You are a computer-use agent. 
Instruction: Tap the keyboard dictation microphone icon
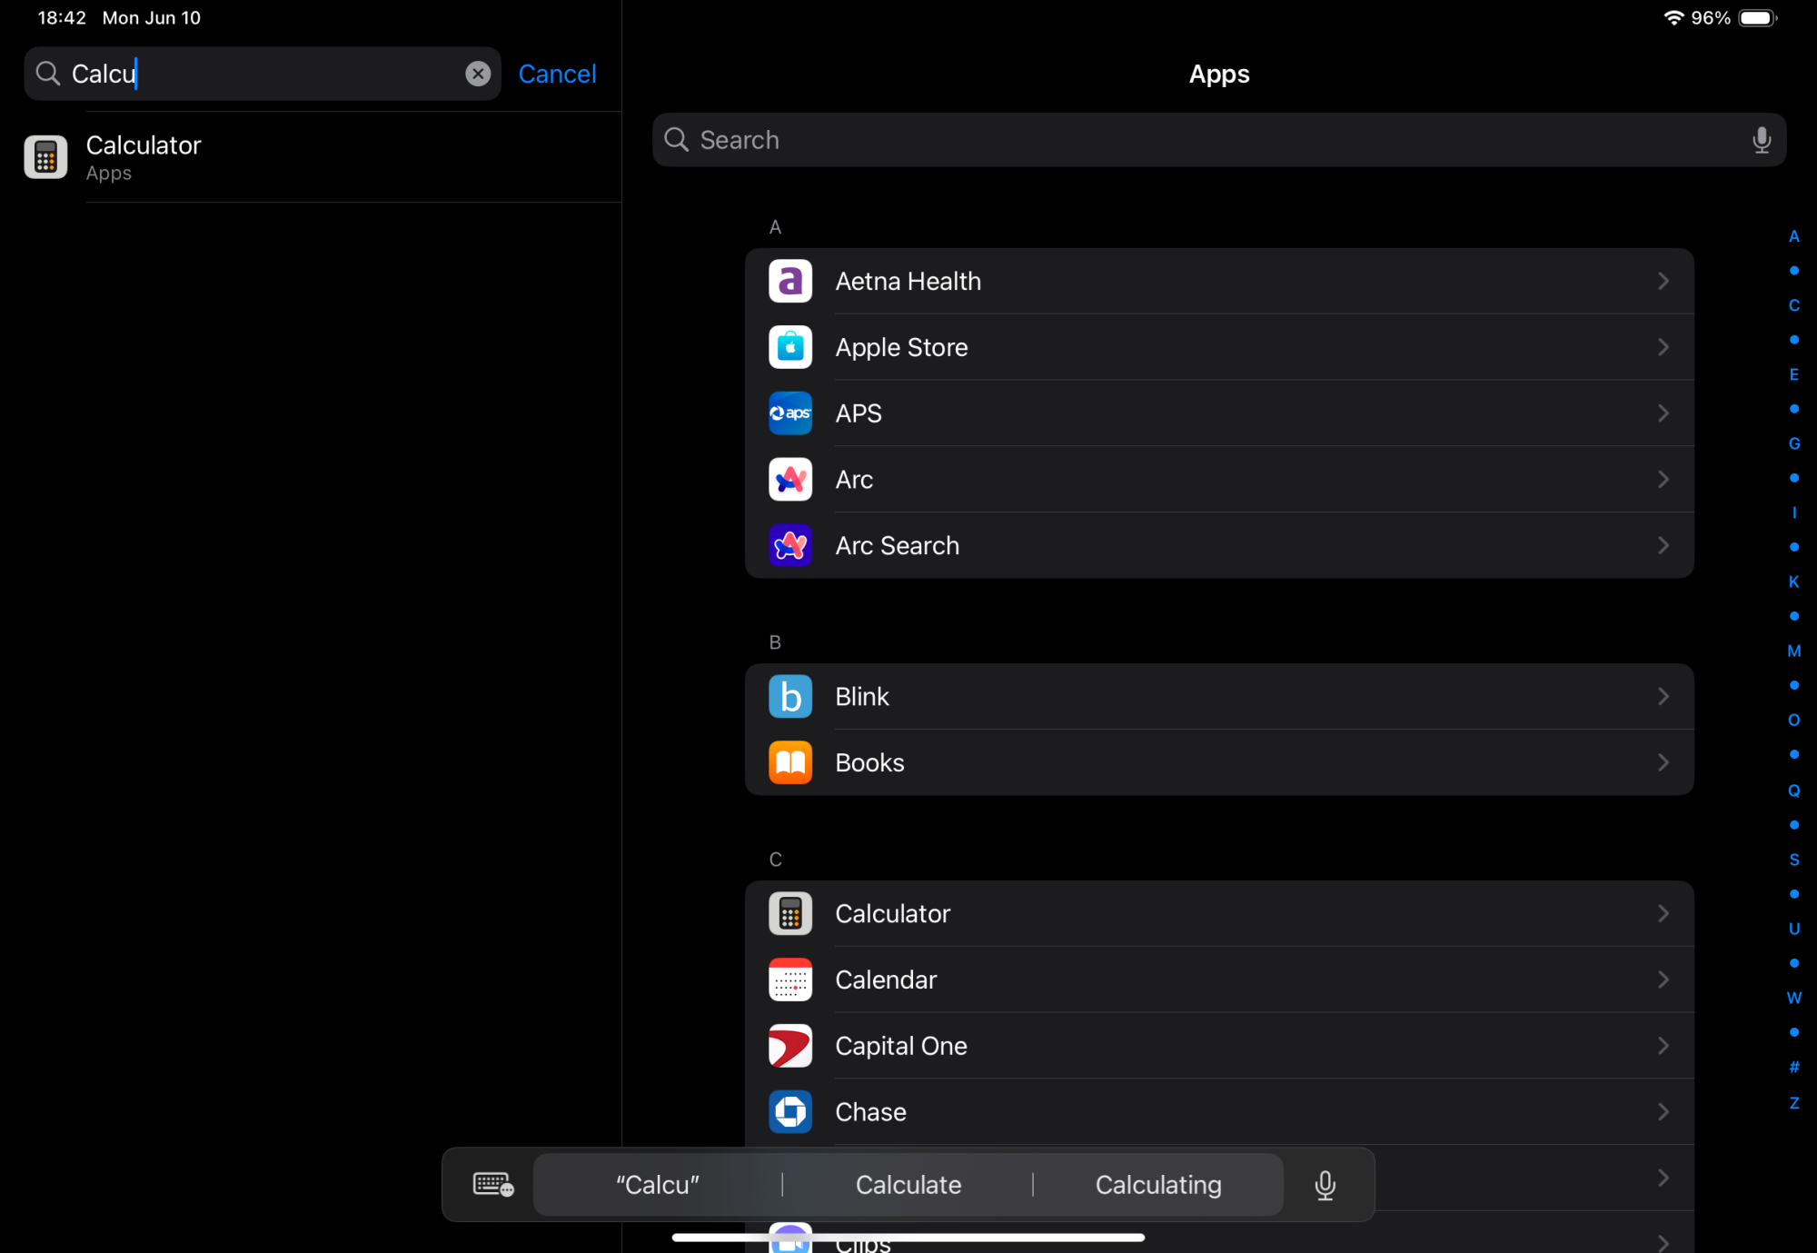(1325, 1185)
